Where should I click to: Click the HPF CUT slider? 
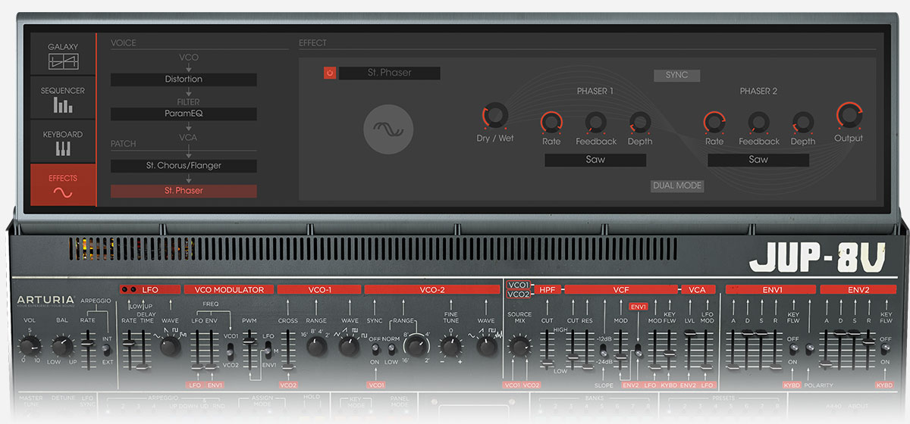coord(547,350)
